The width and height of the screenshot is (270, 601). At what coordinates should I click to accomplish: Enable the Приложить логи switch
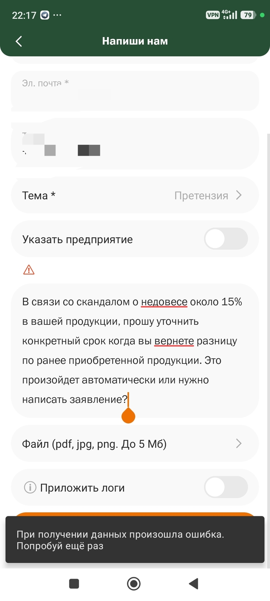[x=226, y=487]
